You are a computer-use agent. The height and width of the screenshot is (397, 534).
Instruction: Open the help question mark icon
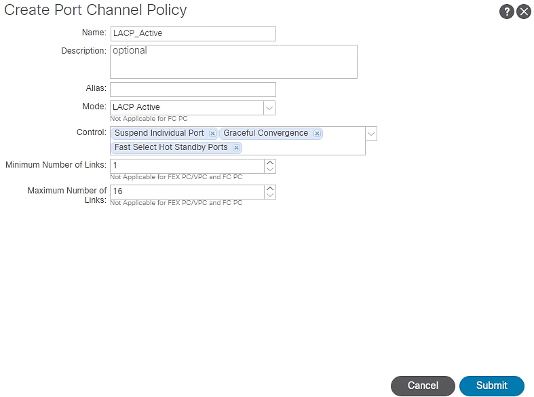pyautogui.click(x=507, y=12)
